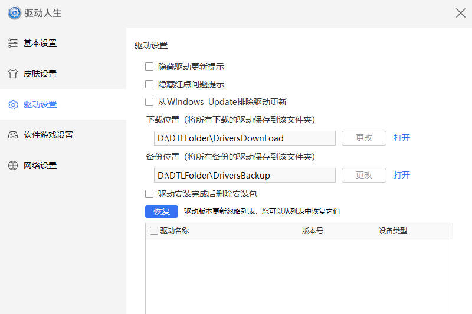Click the blue 恢复 button

(x=162, y=211)
